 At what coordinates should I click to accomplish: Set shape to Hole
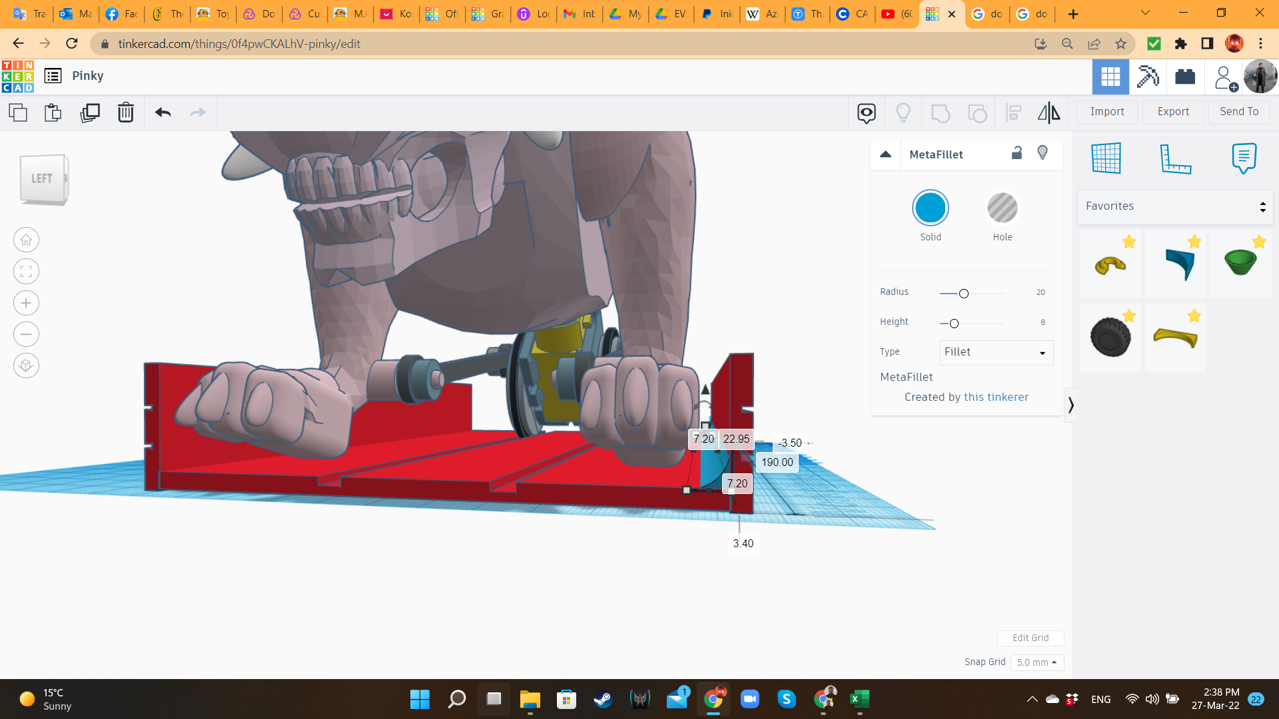click(x=1002, y=208)
